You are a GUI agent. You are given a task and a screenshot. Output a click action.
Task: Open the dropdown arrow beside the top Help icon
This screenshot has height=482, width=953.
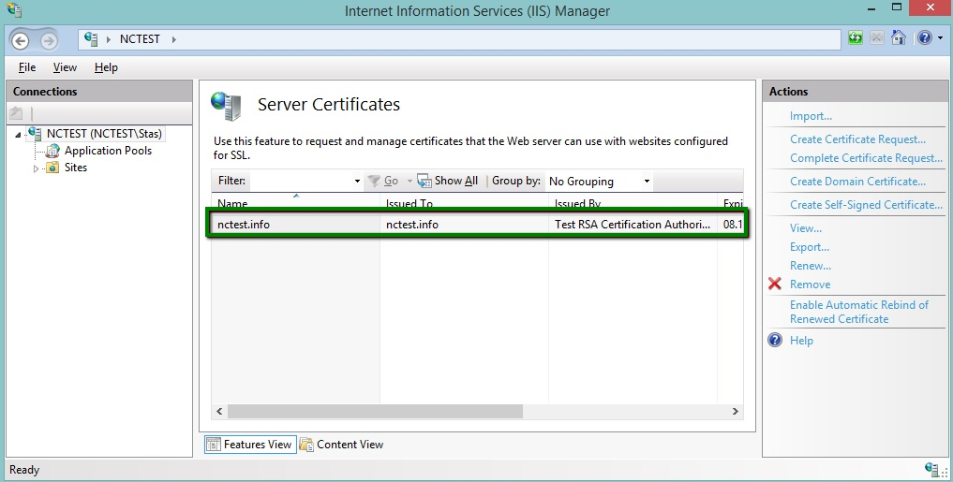(940, 38)
